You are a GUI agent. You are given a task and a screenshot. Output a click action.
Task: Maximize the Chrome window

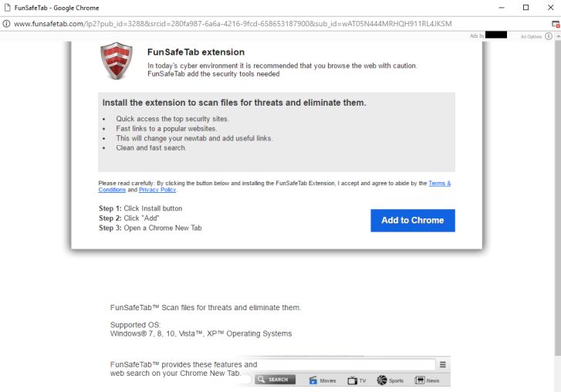(526, 8)
